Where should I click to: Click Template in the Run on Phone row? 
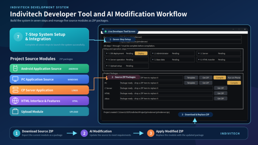pyautogui.click(x=191, y=78)
